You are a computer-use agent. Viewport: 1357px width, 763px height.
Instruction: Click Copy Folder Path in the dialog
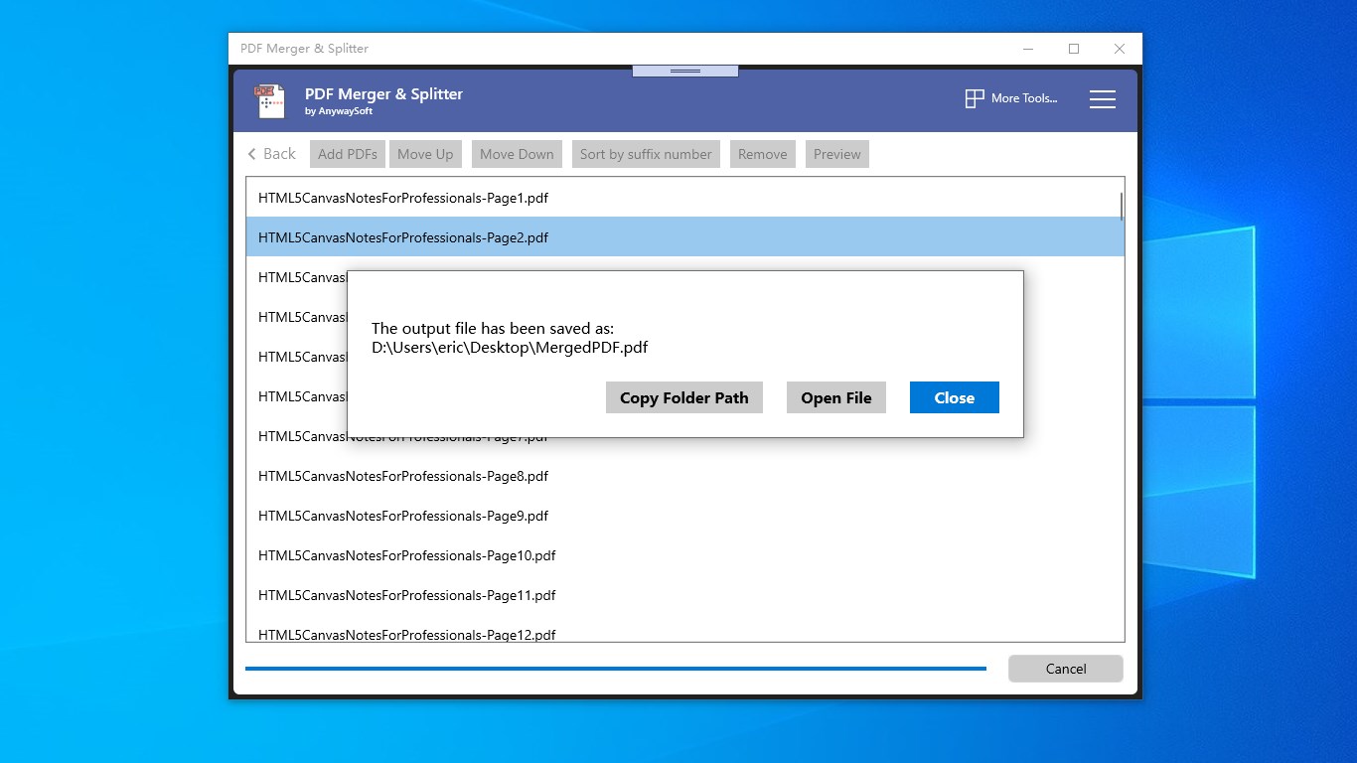[x=683, y=397]
